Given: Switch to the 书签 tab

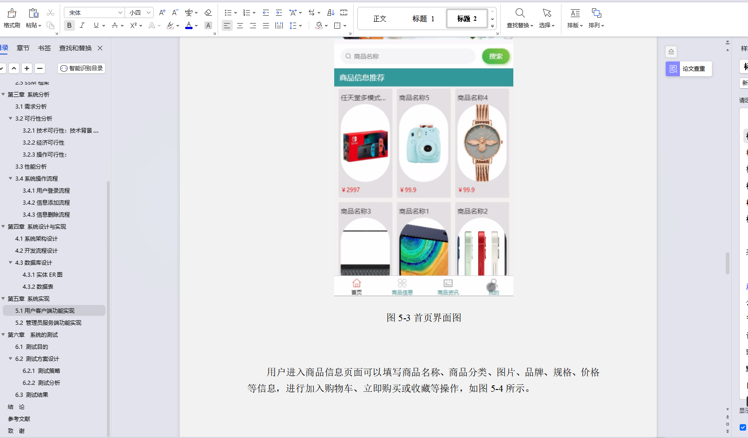Looking at the screenshot, I should pyautogui.click(x=44, y=48).
